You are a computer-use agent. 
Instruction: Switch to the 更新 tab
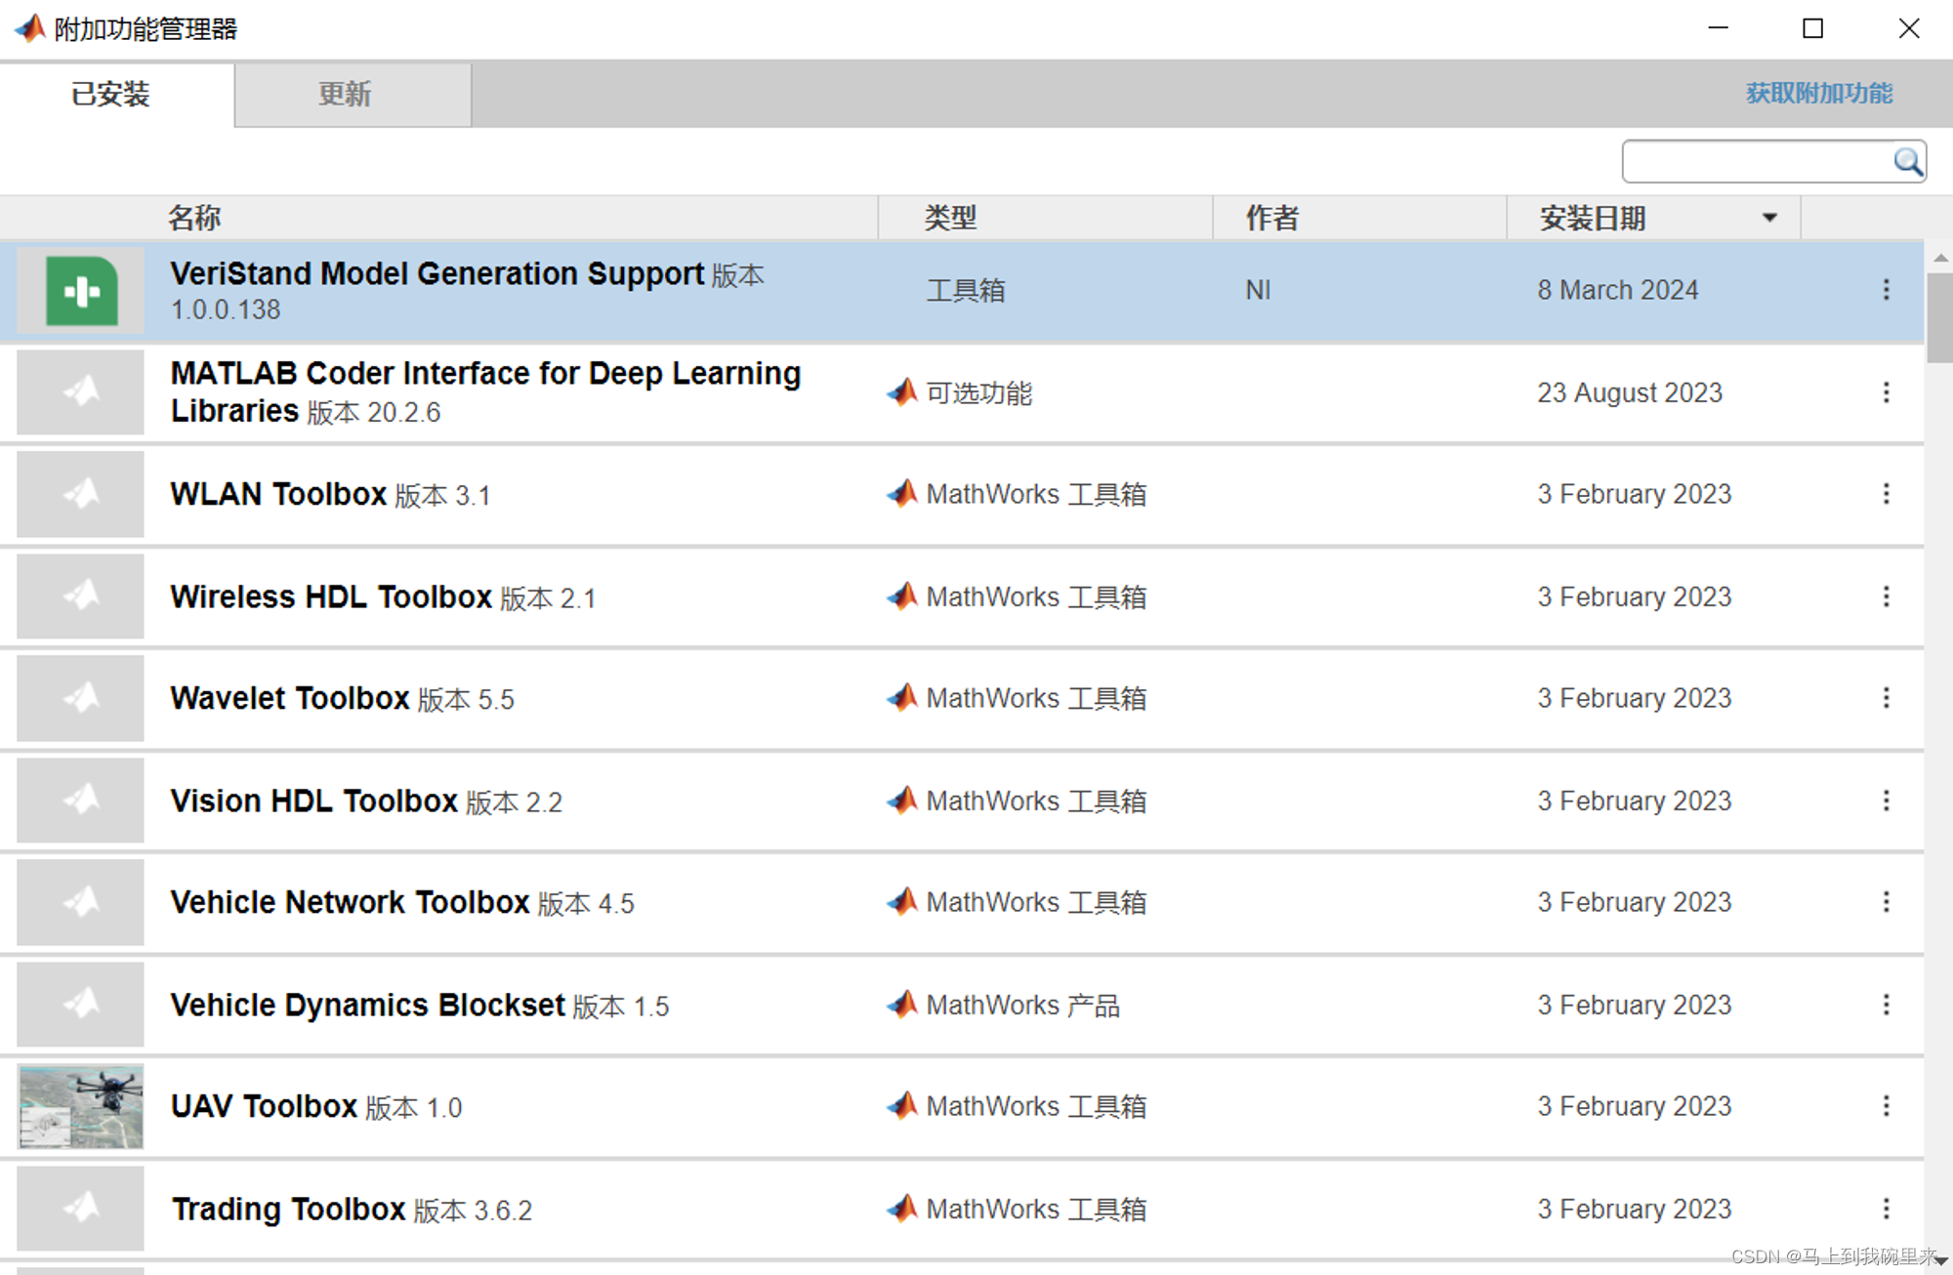click(353, 95)
